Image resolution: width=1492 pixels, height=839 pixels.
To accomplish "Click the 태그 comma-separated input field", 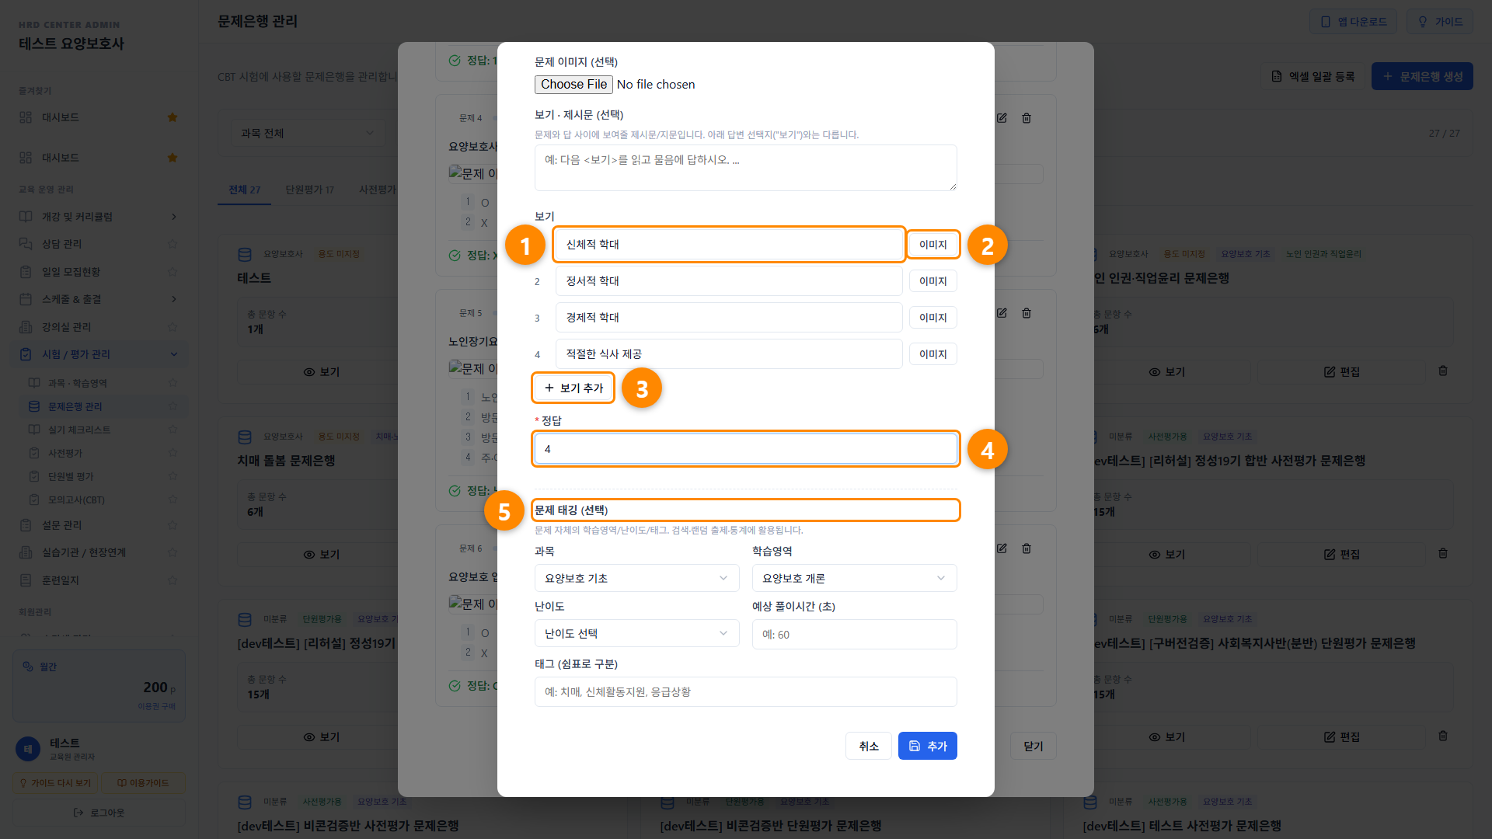I will pos(745,691).
